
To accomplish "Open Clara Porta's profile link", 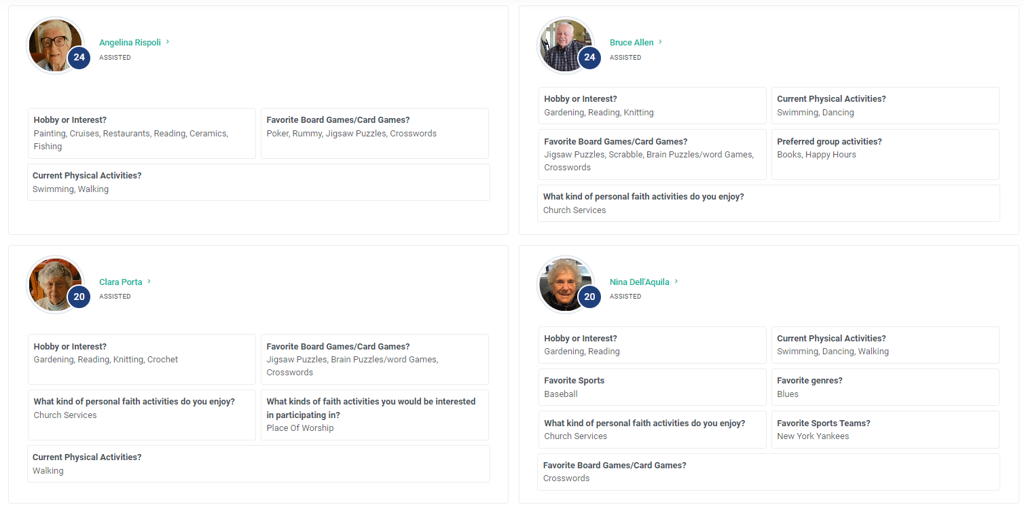I will [x=120, y=282].
